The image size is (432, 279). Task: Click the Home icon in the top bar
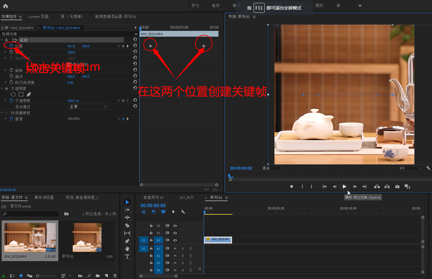[x=5, y=6]
